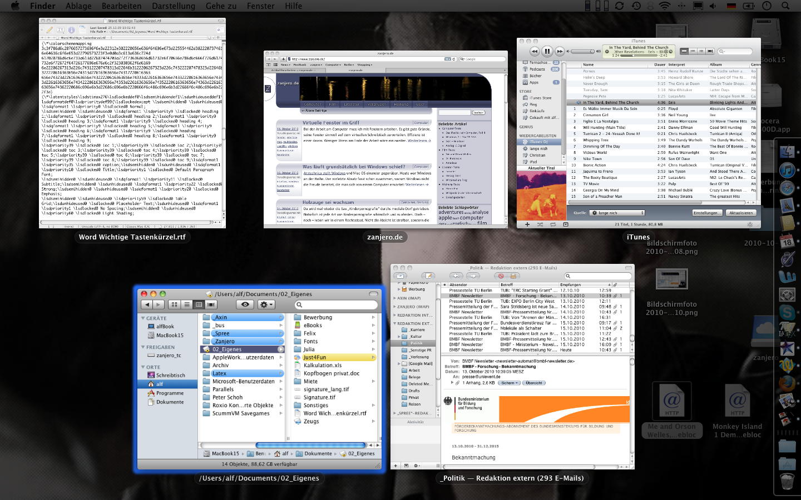Open the Bearbeiten menu
Screen dimensions: 801x500
pos(121,6)
